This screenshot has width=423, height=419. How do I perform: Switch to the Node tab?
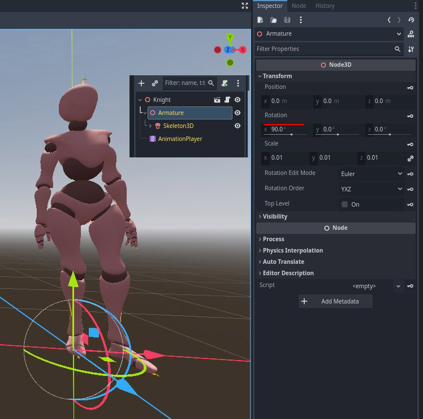point(299,6)
